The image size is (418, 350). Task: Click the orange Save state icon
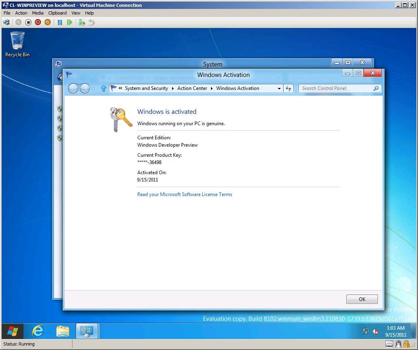(x=47, y=22)
